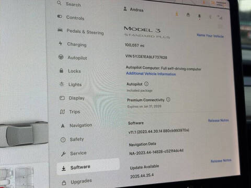Tap info icon beside Autopilot heading

click(146, 84)
